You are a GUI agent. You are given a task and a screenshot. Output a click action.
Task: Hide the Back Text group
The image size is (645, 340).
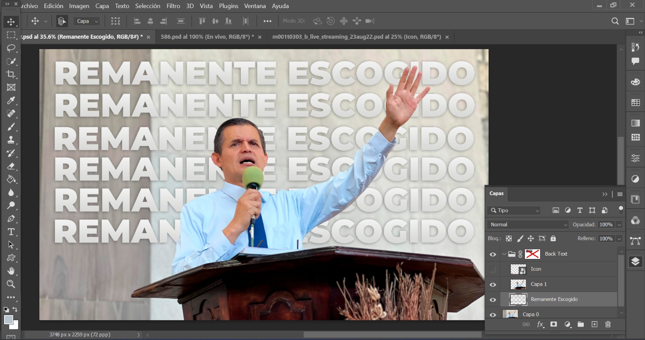click(493, 254)
